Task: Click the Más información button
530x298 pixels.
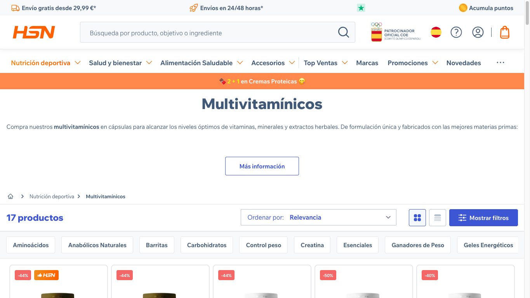Action: pos(262,166)
